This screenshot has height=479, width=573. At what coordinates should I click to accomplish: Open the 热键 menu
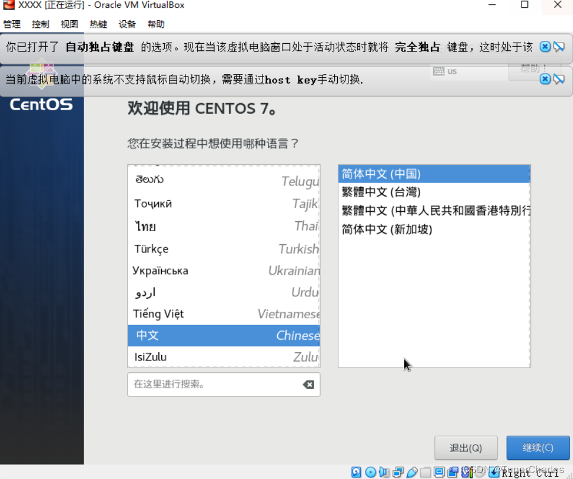point(98,24)
